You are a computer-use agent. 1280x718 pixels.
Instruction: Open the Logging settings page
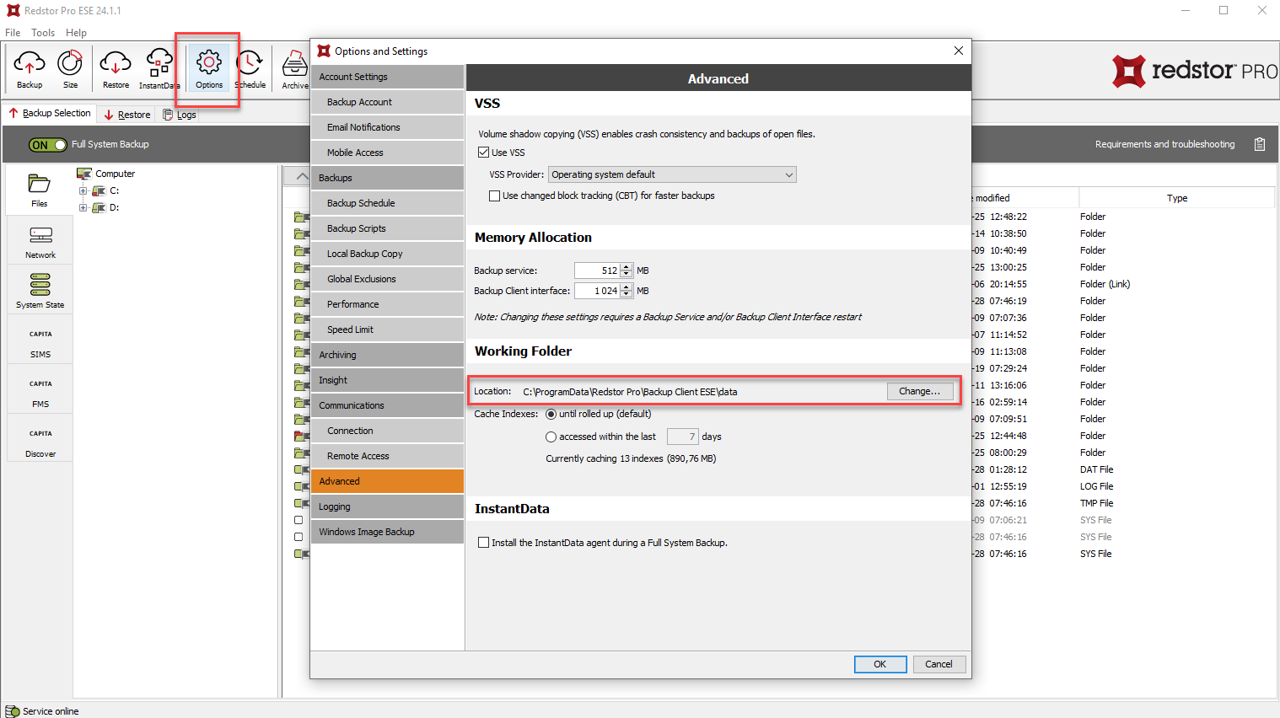coord(387,506)
